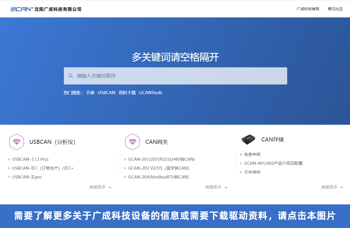Viewport: 350px width, 228px height.
Task: Click the keyword search input field
Action: [x=180, y=76]
